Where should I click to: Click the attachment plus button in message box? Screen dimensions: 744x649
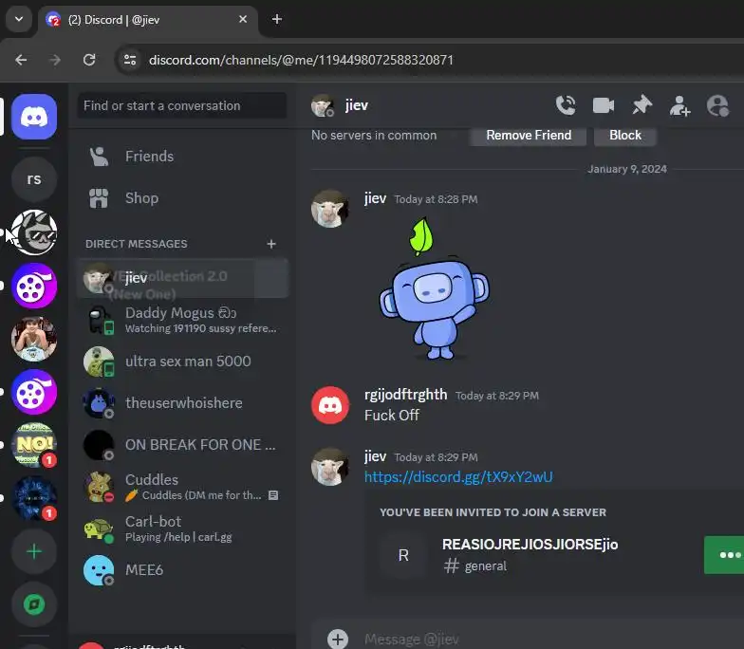(338, 640)
